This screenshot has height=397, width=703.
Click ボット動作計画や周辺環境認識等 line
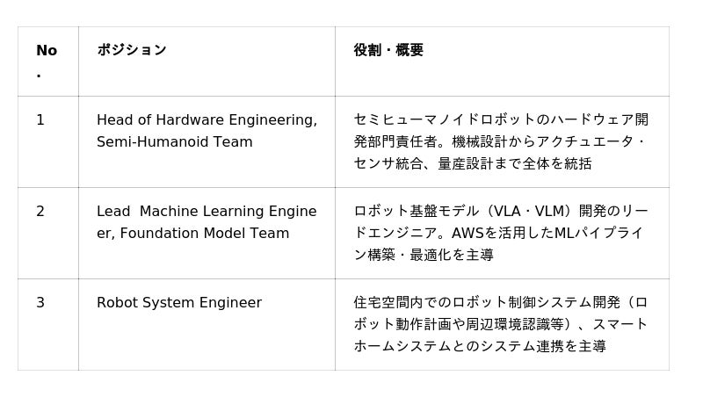pos(501,324)
